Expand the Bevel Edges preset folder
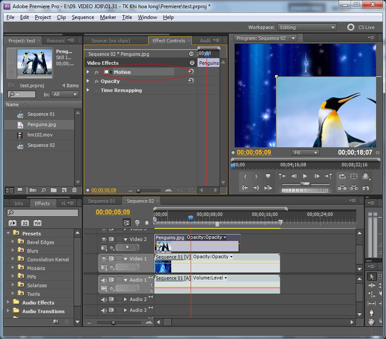This screenshot has height=339, width=386. click(x=13, y=241)
